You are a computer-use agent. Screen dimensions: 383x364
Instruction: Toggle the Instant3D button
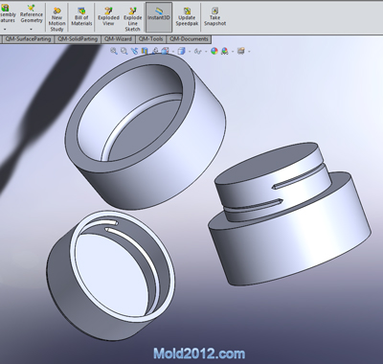coord(159,17)
